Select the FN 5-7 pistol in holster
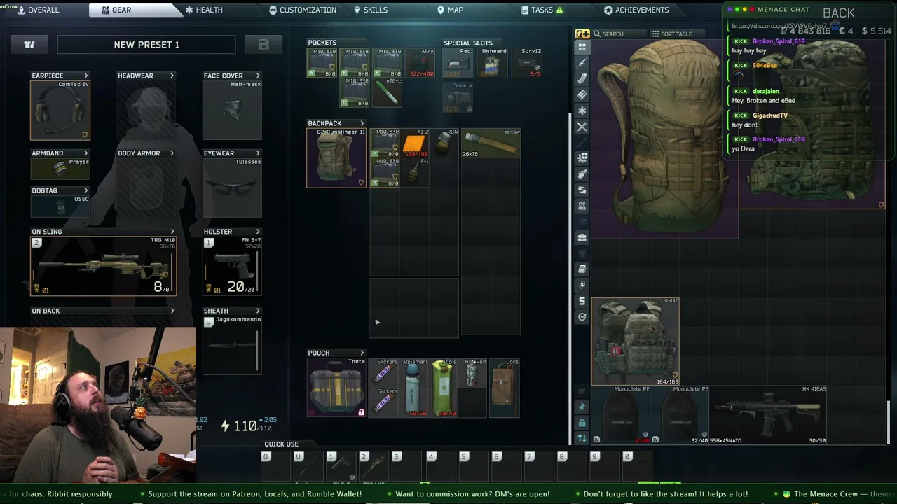Viewport: 897px width, 504px height. 232,267
